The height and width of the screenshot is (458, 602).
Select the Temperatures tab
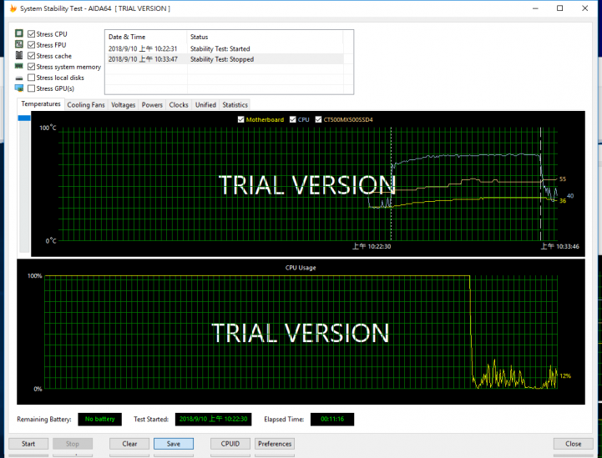pyautogui.click(x=41, y=104)
